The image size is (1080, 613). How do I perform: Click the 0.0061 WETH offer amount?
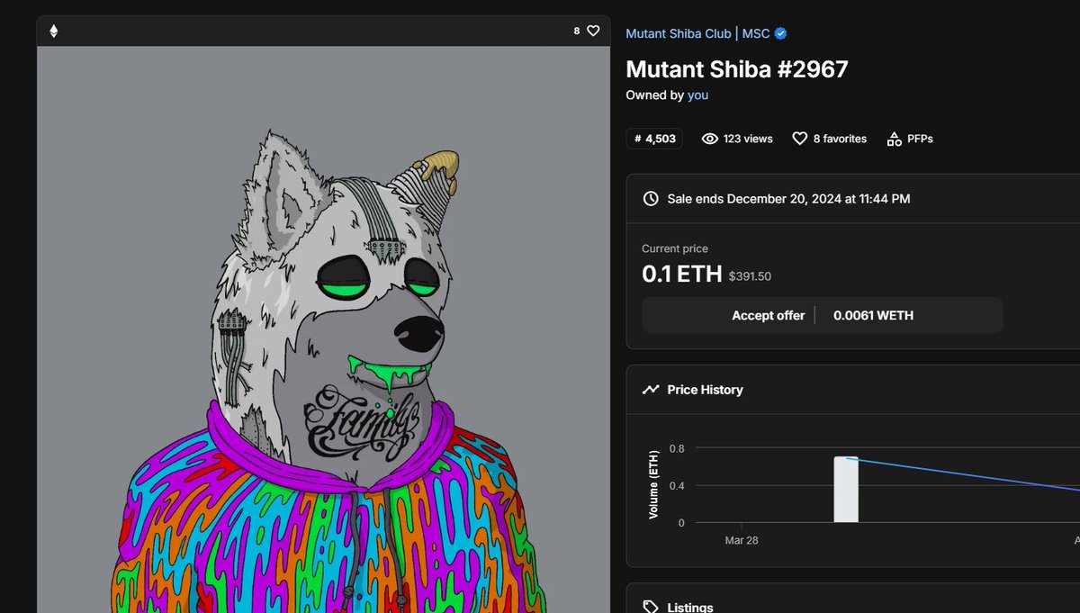click(873, 315)
